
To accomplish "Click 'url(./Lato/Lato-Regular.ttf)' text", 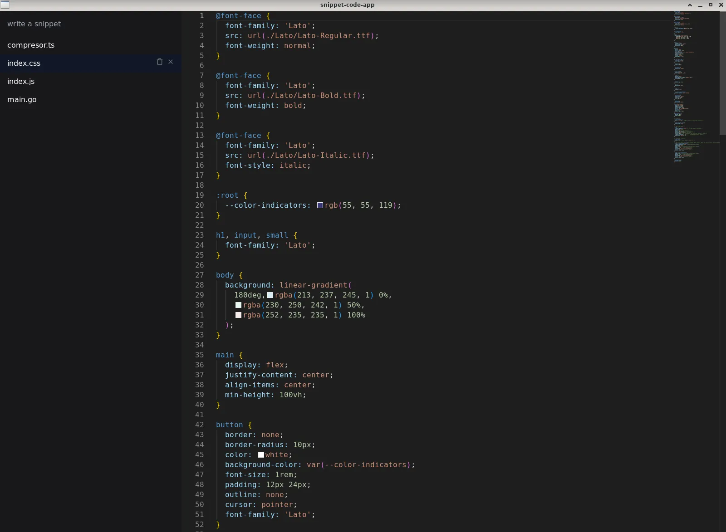I will pos(311,36).
